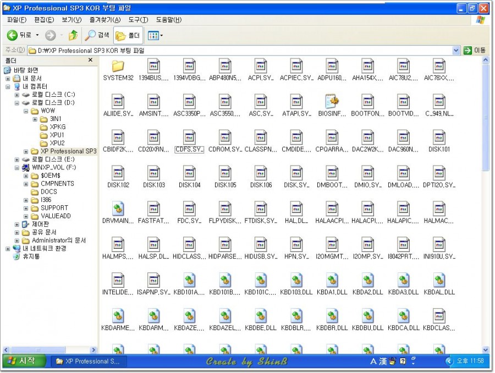The width and height of the screenshot is (495, 373).
Task: Open the 도구(T) menu
Action: pos(138,20)
